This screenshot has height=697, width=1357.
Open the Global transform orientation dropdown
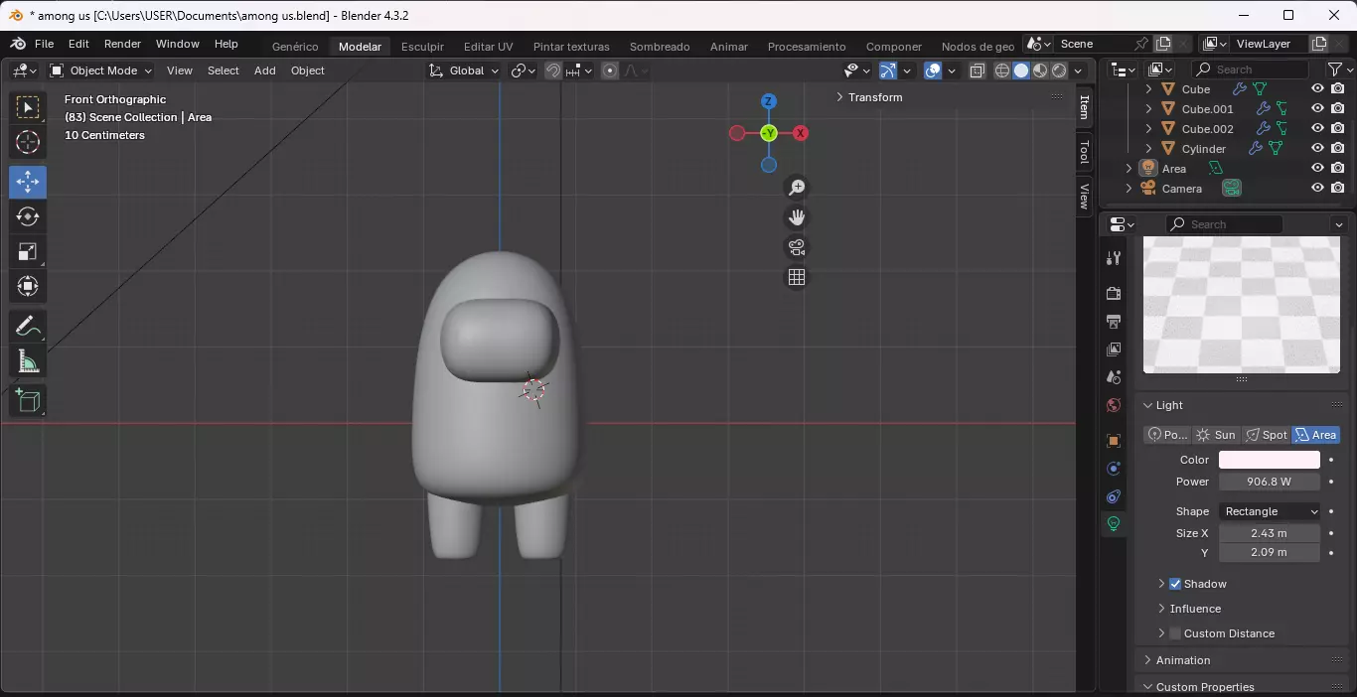click(x=464, y=70)
